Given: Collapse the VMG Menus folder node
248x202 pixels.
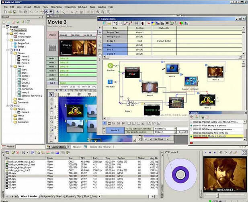Looking at the screenshot, I should tap(8, 33).
